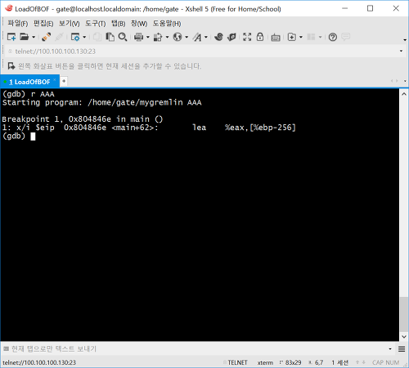Click the Help question mark icon

pos(333,37)
